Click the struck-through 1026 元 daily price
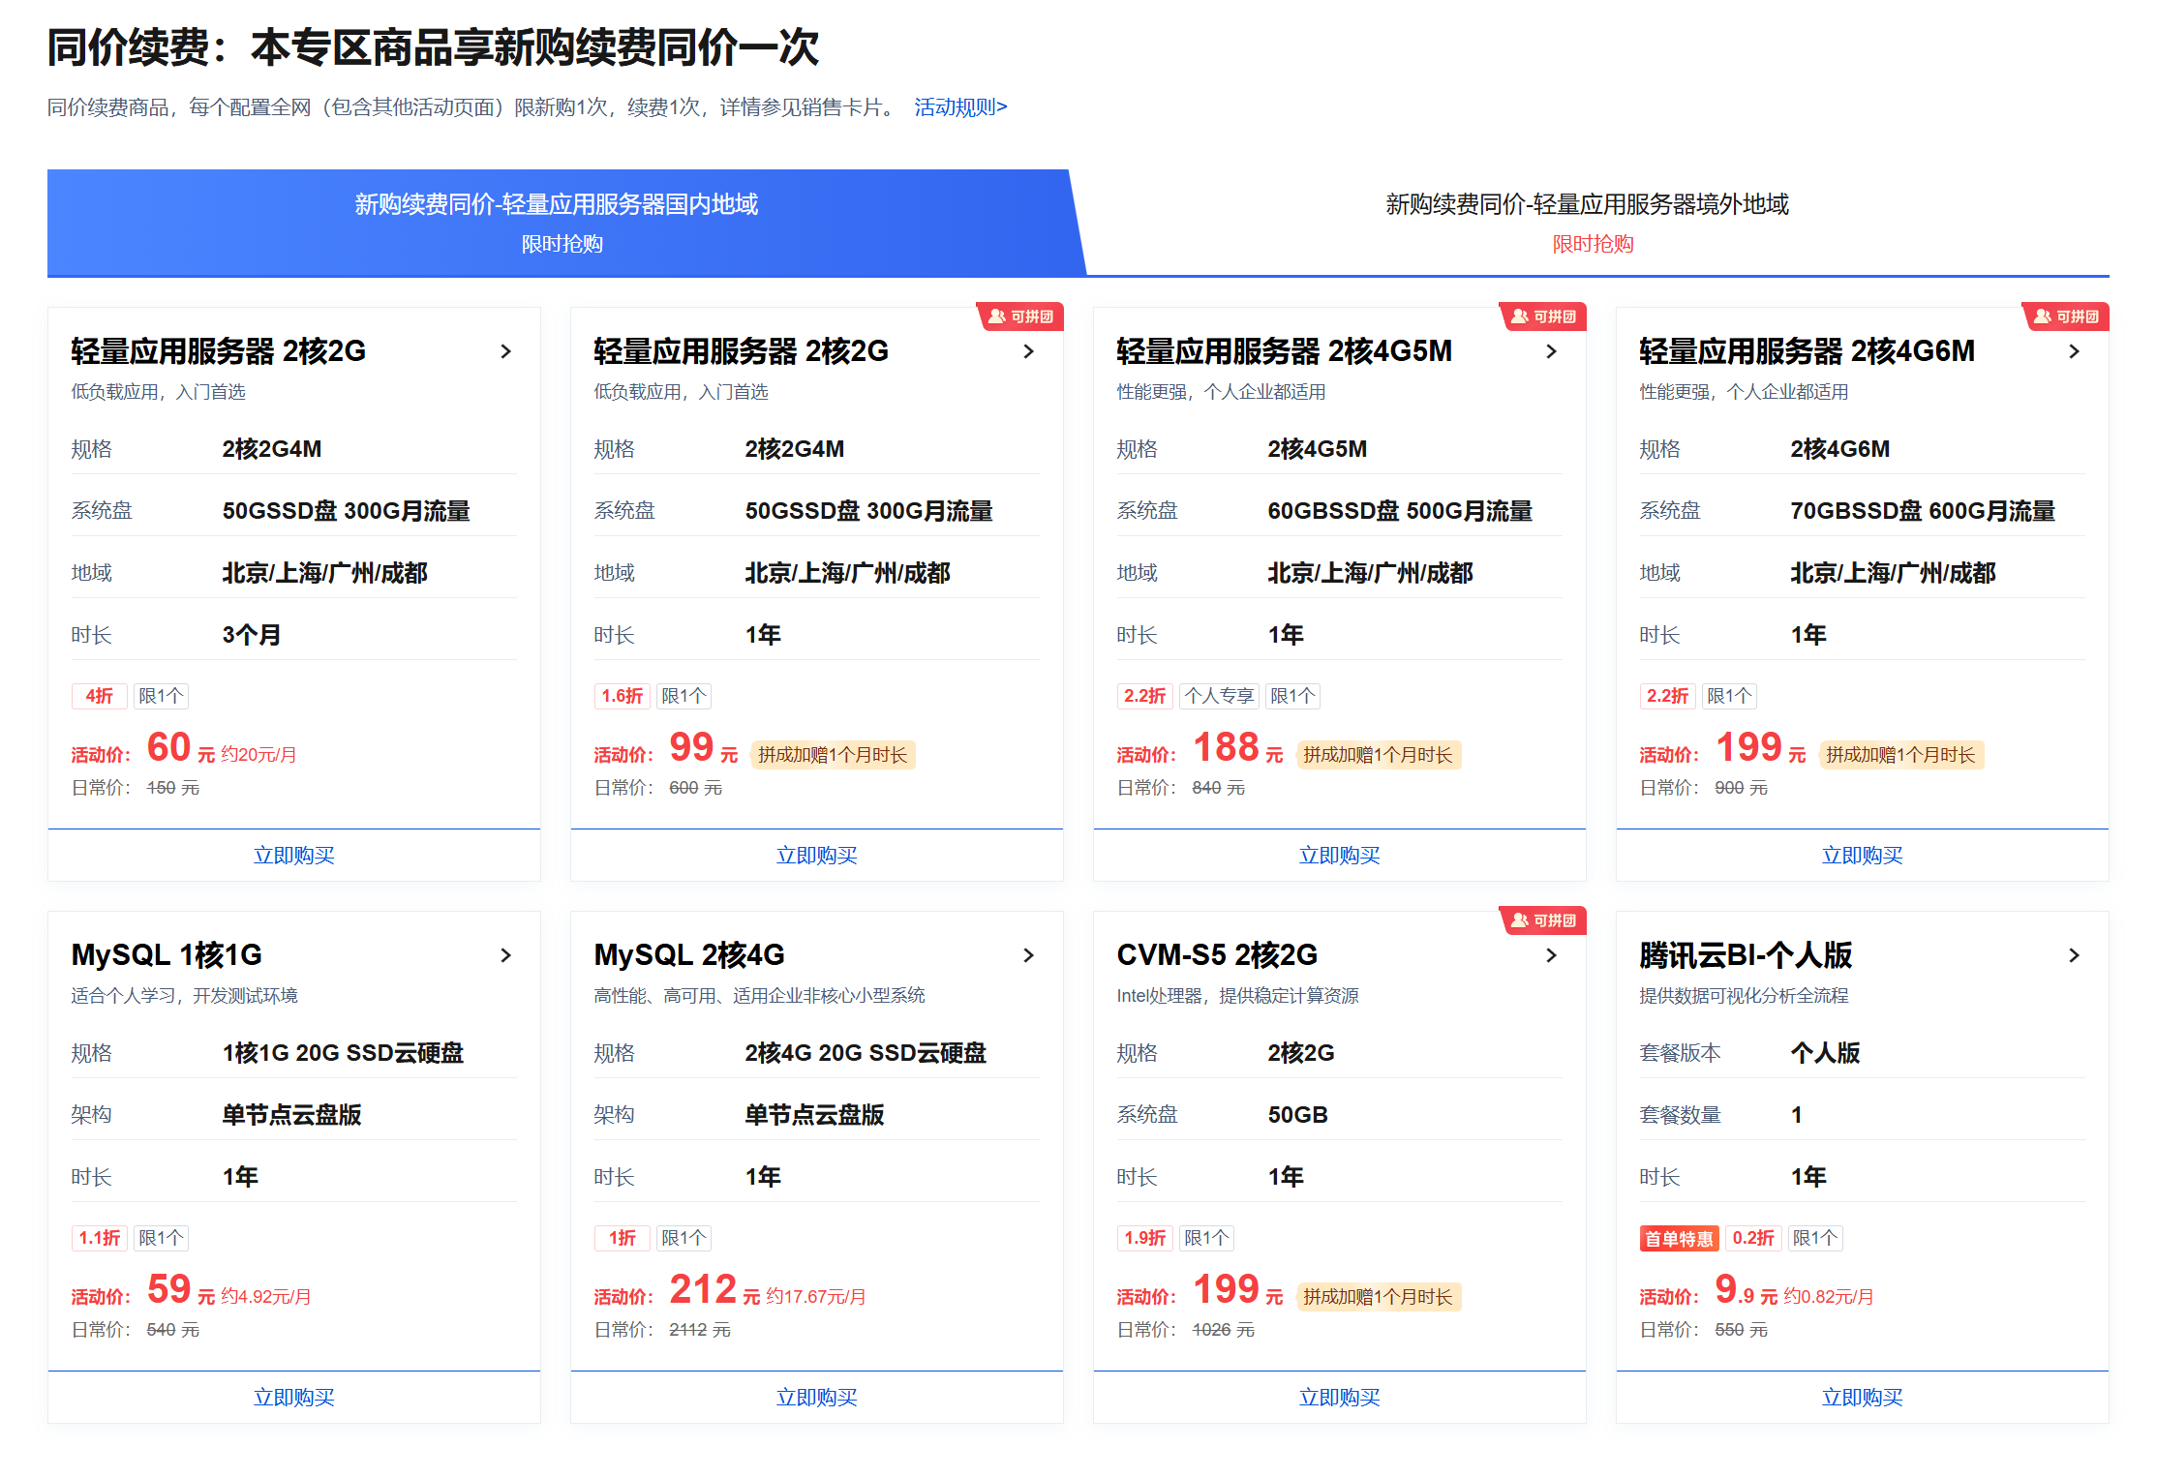The width and height of the screenshot is (2157, 1477). pyautogui.click(x=1223, y=1330)
